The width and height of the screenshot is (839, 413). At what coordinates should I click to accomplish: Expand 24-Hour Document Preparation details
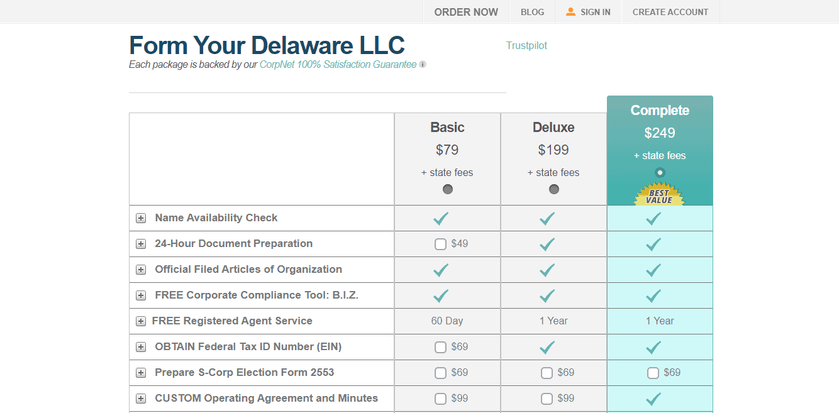[141, 244]
